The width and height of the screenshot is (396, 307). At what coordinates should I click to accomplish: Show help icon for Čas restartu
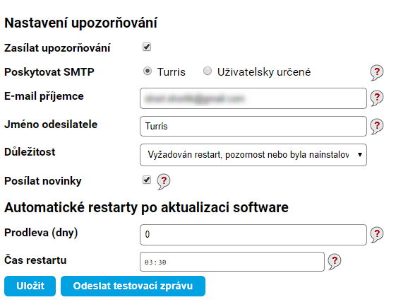(x=335, y=262)
